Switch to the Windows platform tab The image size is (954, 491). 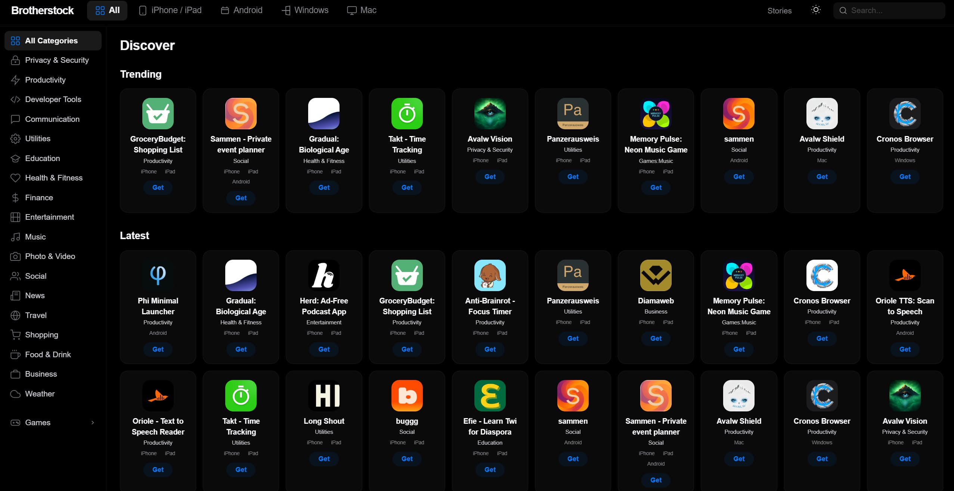click(305, 10)
